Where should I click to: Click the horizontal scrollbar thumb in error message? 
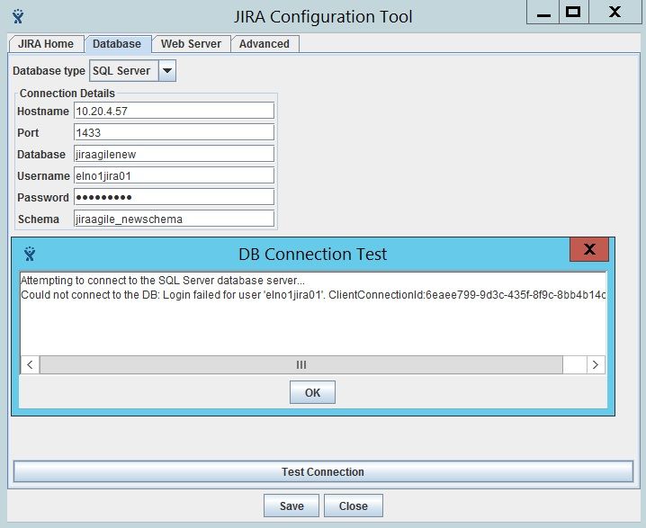pyautogui.click(x=301, y=364)
